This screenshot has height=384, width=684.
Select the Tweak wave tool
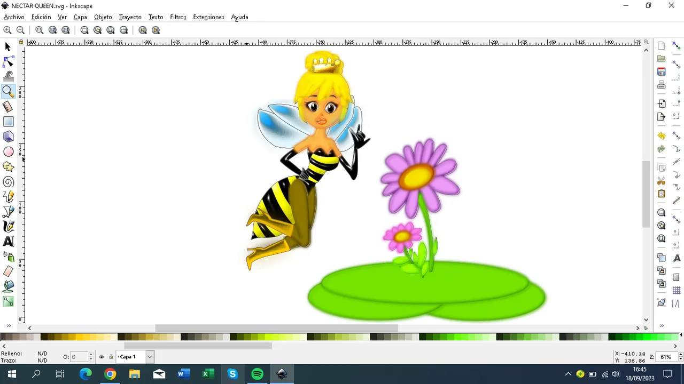(x=8, y=77)
